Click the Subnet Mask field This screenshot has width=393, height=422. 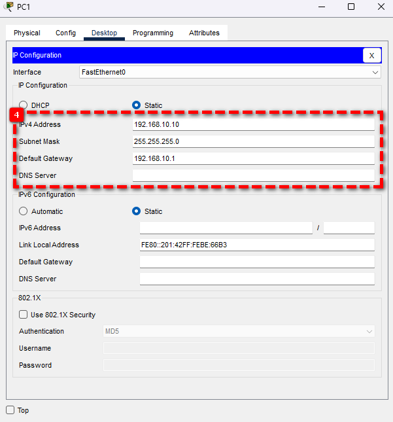[x=253, y=141]
